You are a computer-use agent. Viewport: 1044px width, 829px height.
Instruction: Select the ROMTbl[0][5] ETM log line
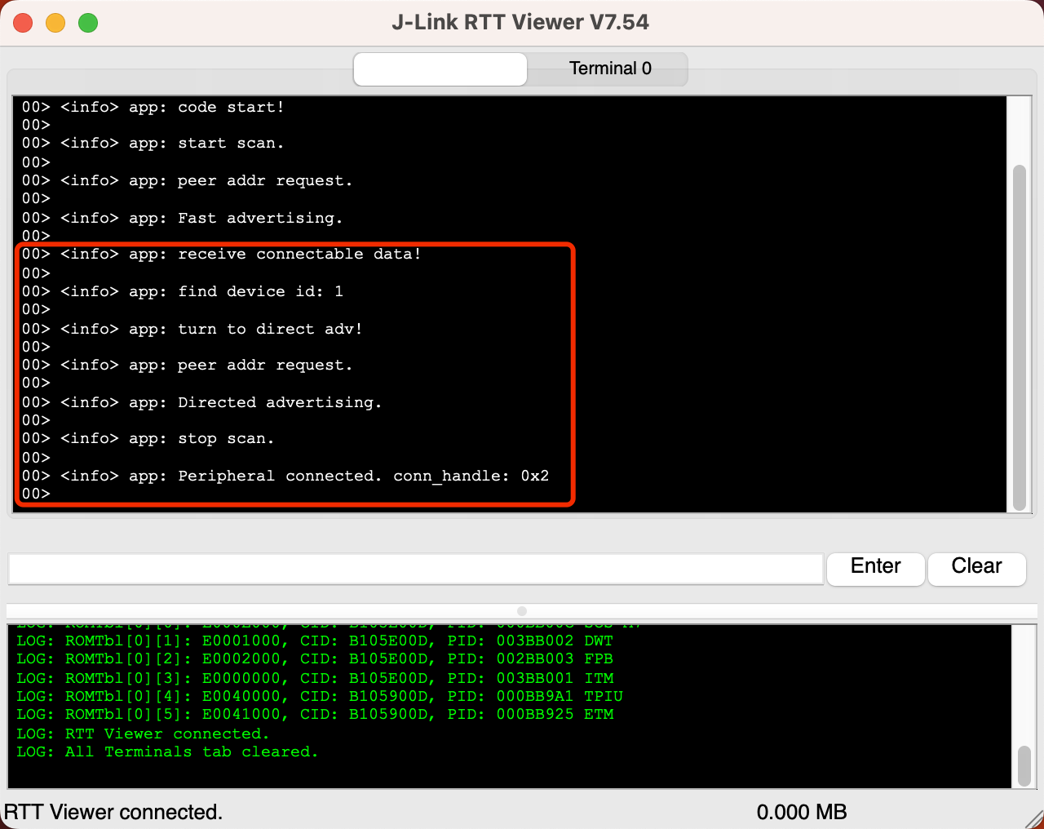click(315, 714)
